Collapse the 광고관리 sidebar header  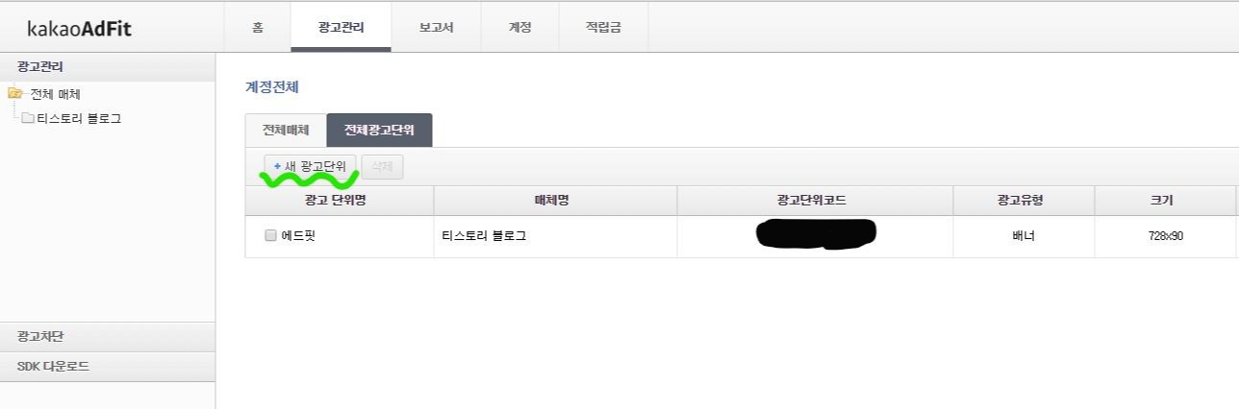[x=108, y=67]
